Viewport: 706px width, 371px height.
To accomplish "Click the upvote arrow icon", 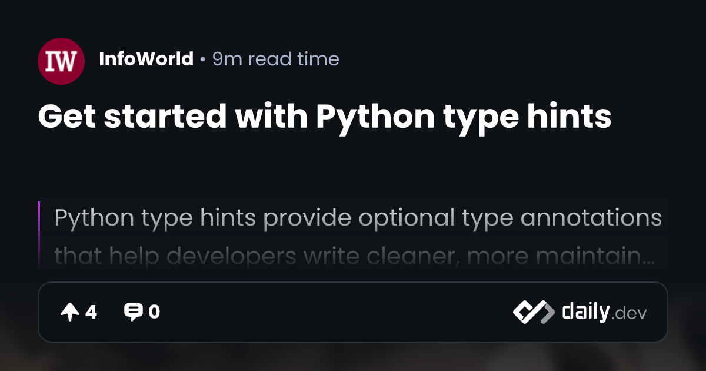I will [69, 313].
